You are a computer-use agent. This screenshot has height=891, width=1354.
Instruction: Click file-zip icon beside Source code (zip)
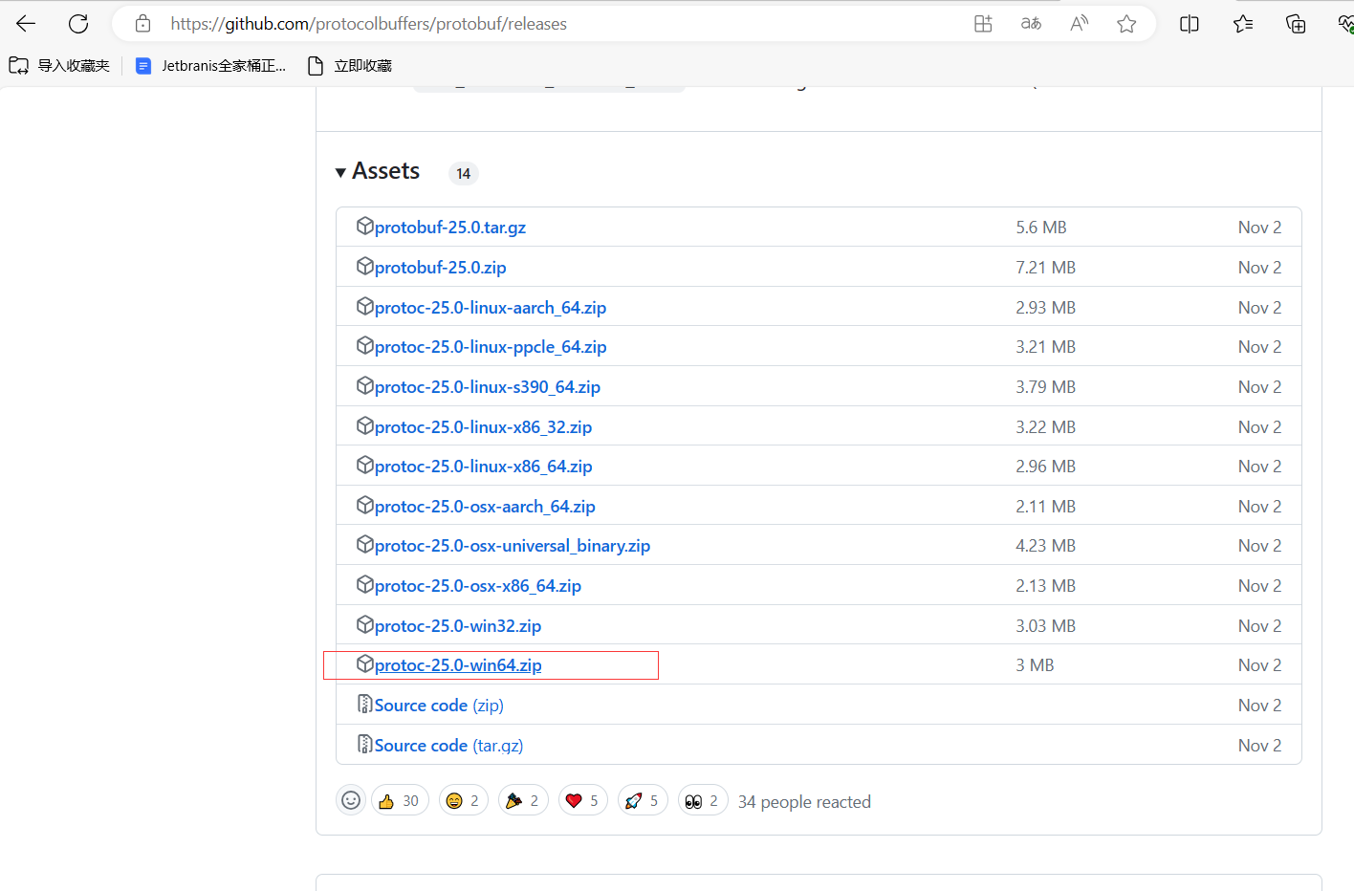364,704
